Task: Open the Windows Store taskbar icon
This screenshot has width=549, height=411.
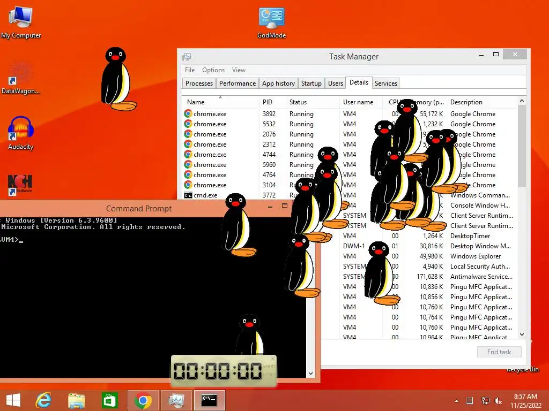Action: [x=109, y=400]
